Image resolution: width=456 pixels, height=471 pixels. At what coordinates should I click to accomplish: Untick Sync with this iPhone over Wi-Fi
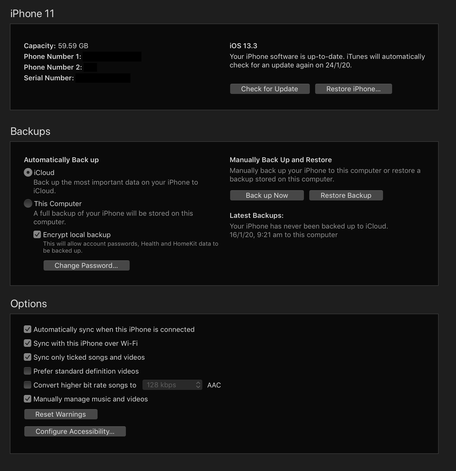pyautogui.click(x=28, y=343)
